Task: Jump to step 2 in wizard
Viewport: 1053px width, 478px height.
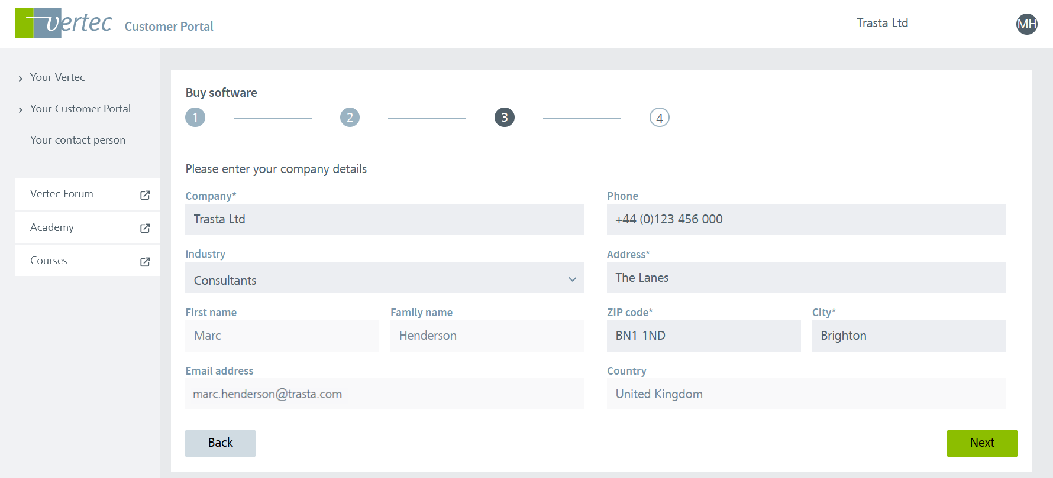Action: point(350,118)
